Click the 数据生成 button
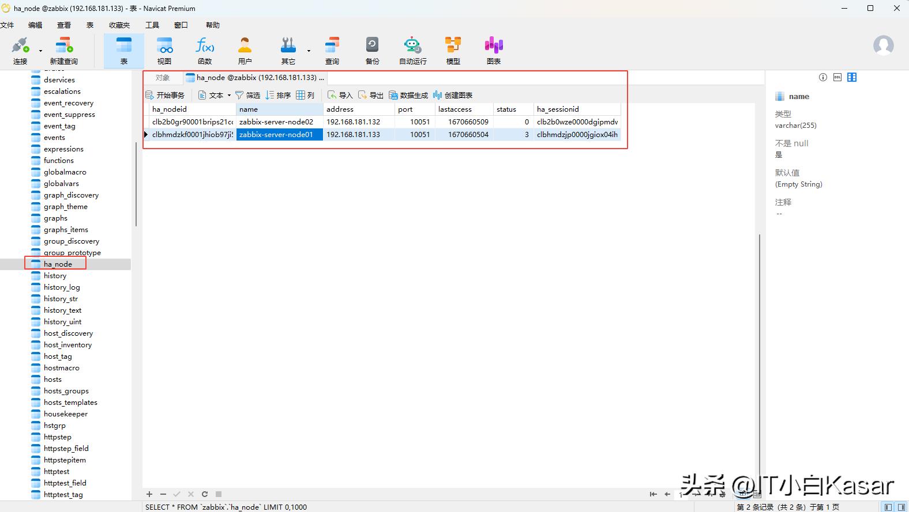This screenshot has height=512, width=909. 408,95
